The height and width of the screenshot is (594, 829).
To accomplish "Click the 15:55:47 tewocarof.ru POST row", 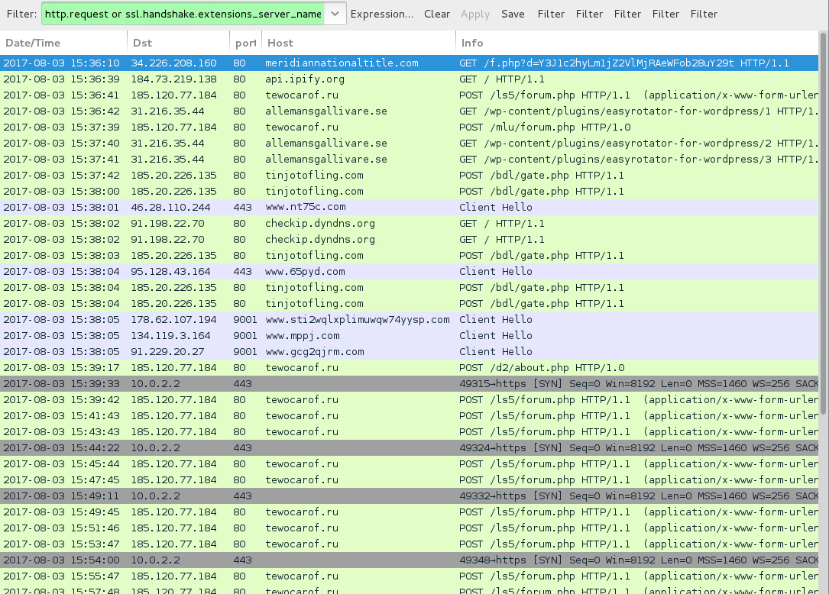I will (410, 576).
